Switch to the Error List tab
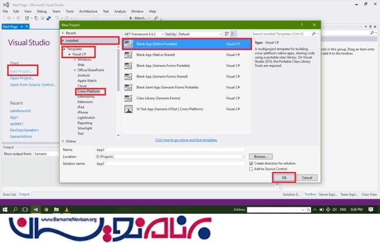 9,194
